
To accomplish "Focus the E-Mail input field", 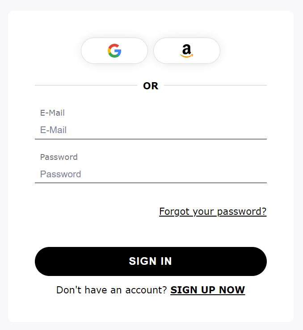I will [151, 130].
